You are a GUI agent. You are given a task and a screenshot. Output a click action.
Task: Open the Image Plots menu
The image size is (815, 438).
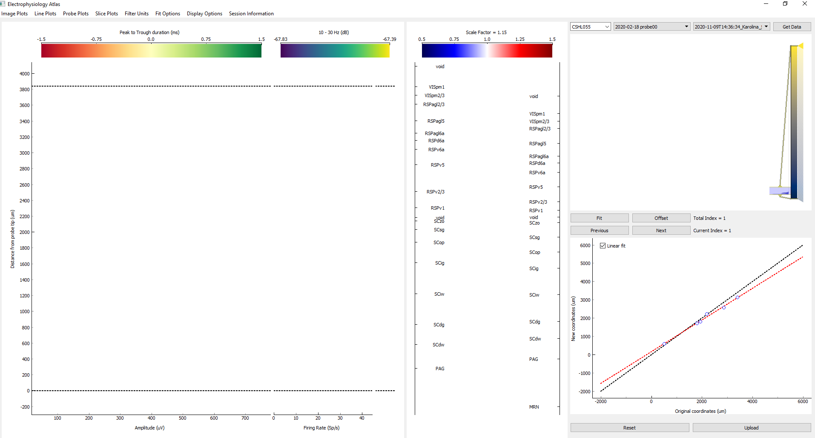pos(14,13)
